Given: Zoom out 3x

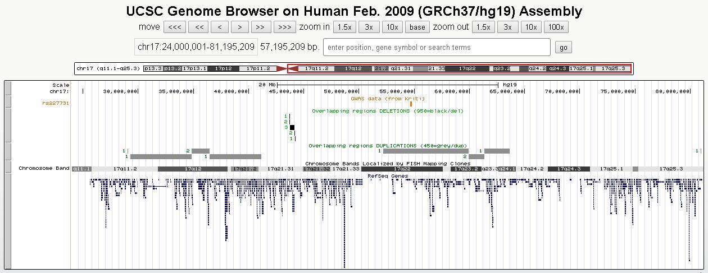Looking at the screenshot, I should tap(507, 27).
